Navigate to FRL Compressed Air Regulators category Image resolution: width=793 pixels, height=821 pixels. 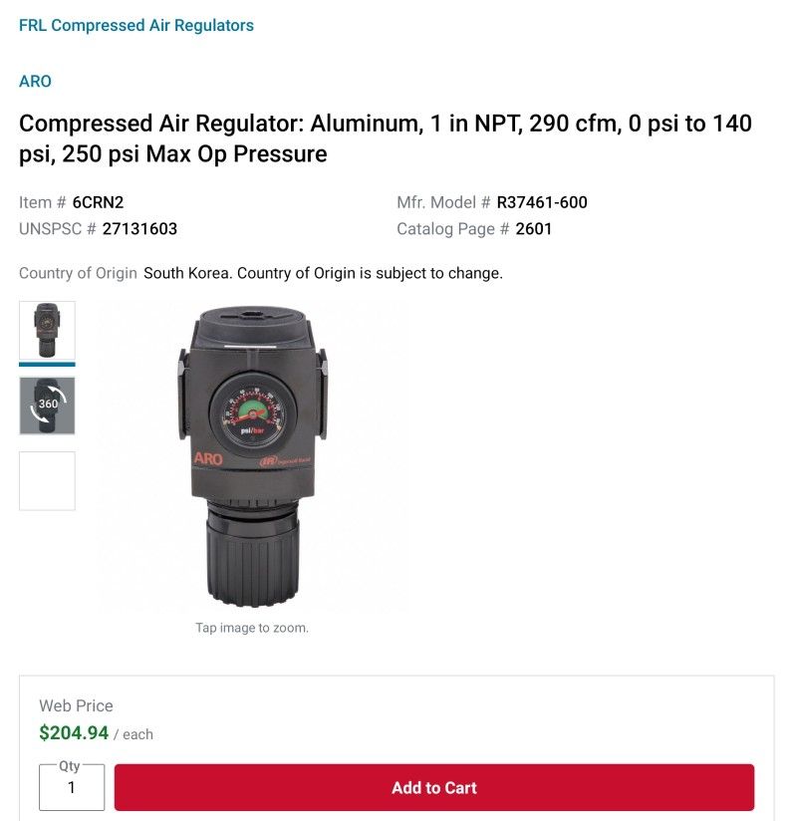tap(135, 25)
